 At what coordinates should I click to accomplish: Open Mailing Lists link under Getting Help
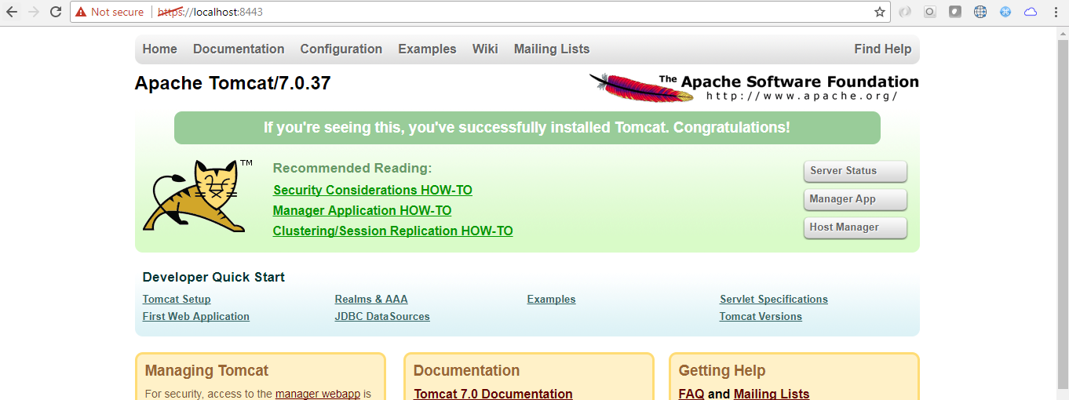coord(772,394)
